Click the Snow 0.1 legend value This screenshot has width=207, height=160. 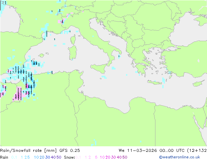click(78, 157)
